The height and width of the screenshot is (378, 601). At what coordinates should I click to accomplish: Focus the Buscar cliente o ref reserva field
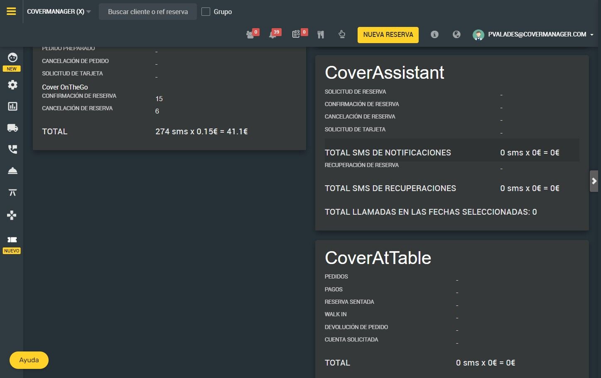pyautogui.click(x=148, y=12)
